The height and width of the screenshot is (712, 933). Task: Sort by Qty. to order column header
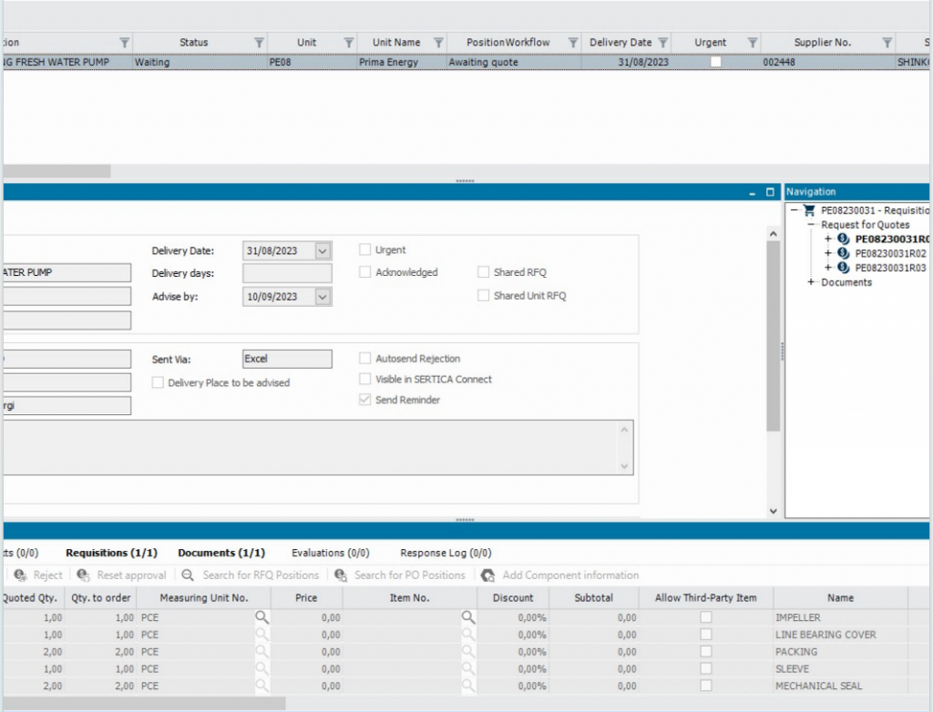click(x=100, y=598)
